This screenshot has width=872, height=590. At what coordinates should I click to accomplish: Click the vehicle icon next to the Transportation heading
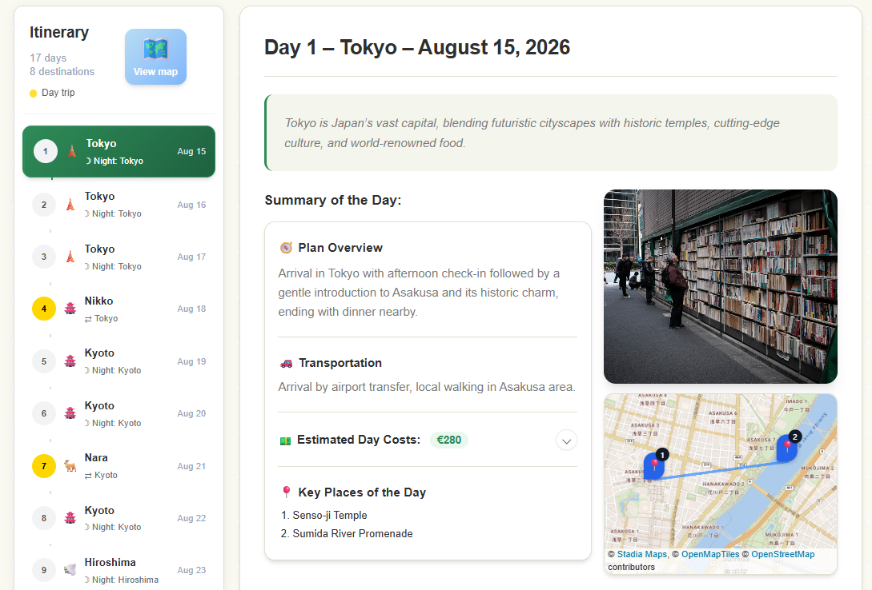286,362
